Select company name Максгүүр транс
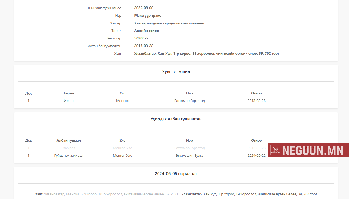Image resolution: width=349 pixels, height=199 pixels. tap(148, 16)
